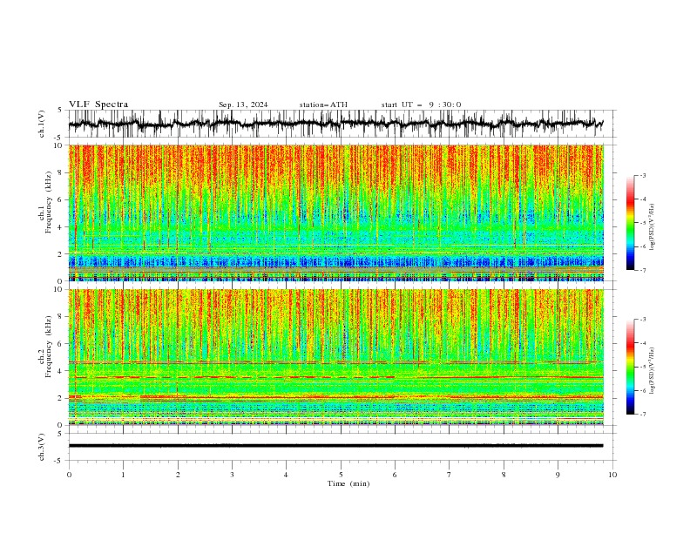Click the "Time (min)" axis label
Viewport: 690px width, 533px height.
pyautogui.click(x=348, y=483)
